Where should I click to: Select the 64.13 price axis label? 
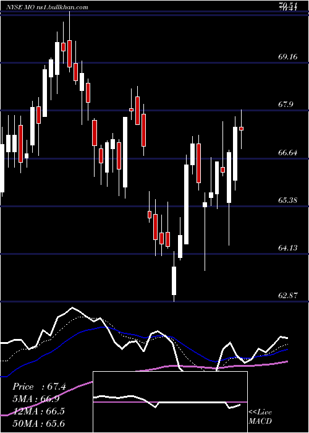tap(288, 247)
